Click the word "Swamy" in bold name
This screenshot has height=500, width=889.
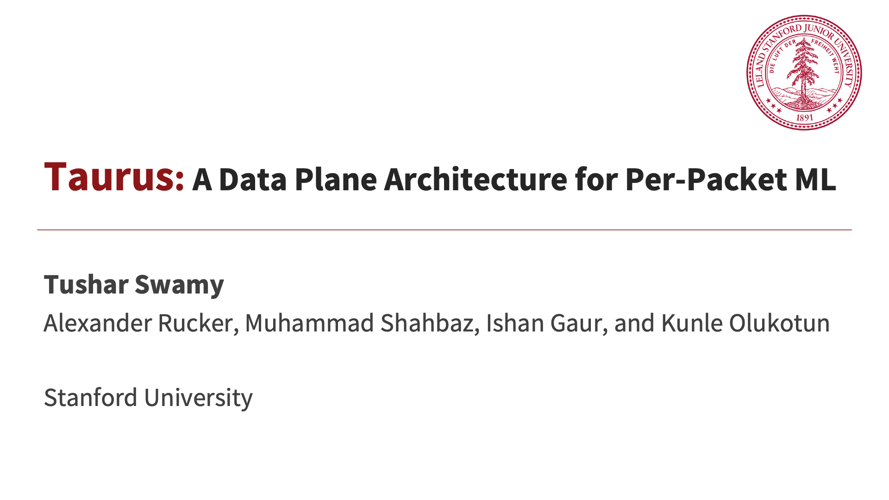179,284
